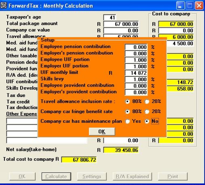The width and height of the screenshot is (205, 185).
Task: Click the 658.00 skills levy cost value
Action: [x=180, y=89]
